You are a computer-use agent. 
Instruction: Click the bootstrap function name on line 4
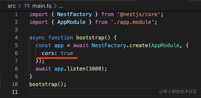tap(90, 38)
